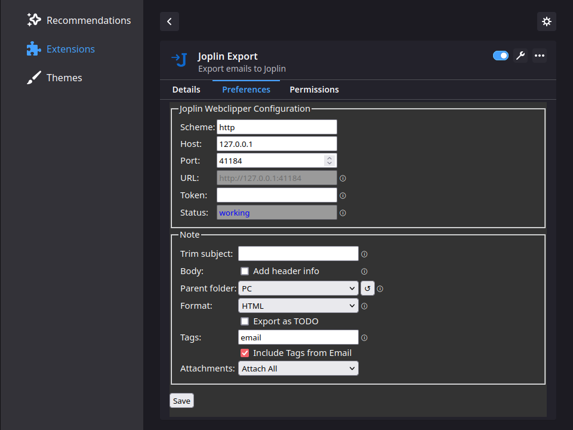Open the Extensions sidebar section
This screenshot has height=430, width=573.
pyautogui.click(x=61, y=49)
